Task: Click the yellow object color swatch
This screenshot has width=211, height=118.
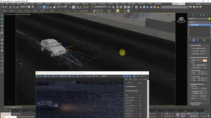Action: [x=209, y=19]
